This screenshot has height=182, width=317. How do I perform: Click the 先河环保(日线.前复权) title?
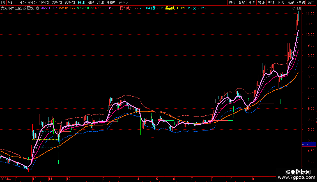click(18, 8)
